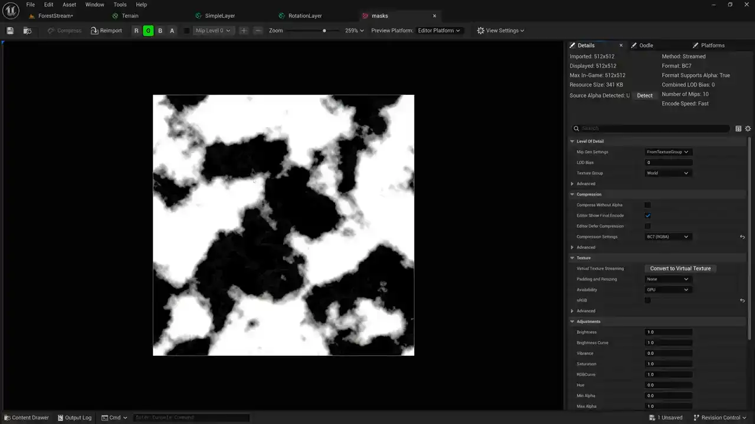This screenshot has height=424, width=755.
Task: Open the Texture Group World dropdown
Action: 667,173
